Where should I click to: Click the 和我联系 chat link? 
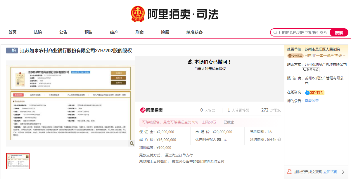click(317, 93)
